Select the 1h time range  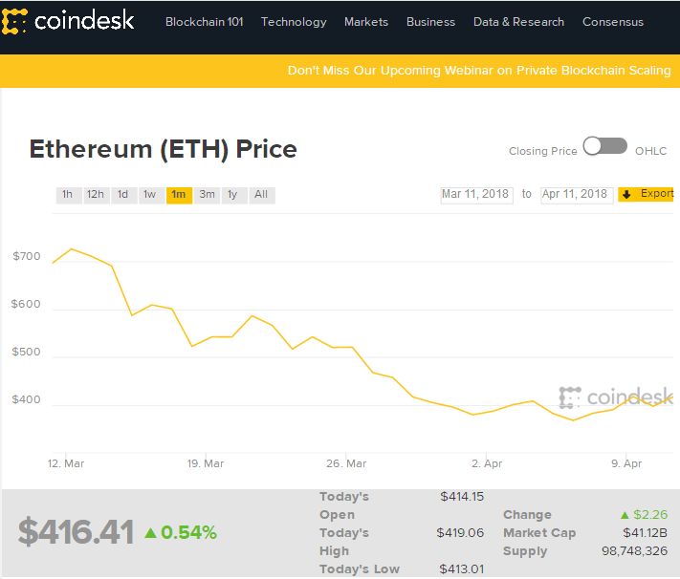(67, 195)
